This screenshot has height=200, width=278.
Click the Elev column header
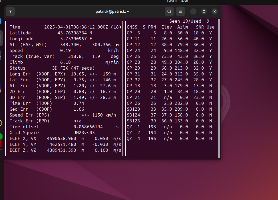tap(167, 27)
